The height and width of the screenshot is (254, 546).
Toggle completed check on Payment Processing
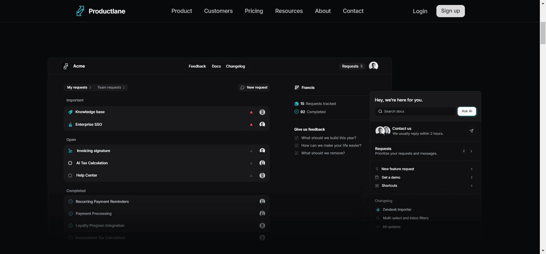[71, 214]
